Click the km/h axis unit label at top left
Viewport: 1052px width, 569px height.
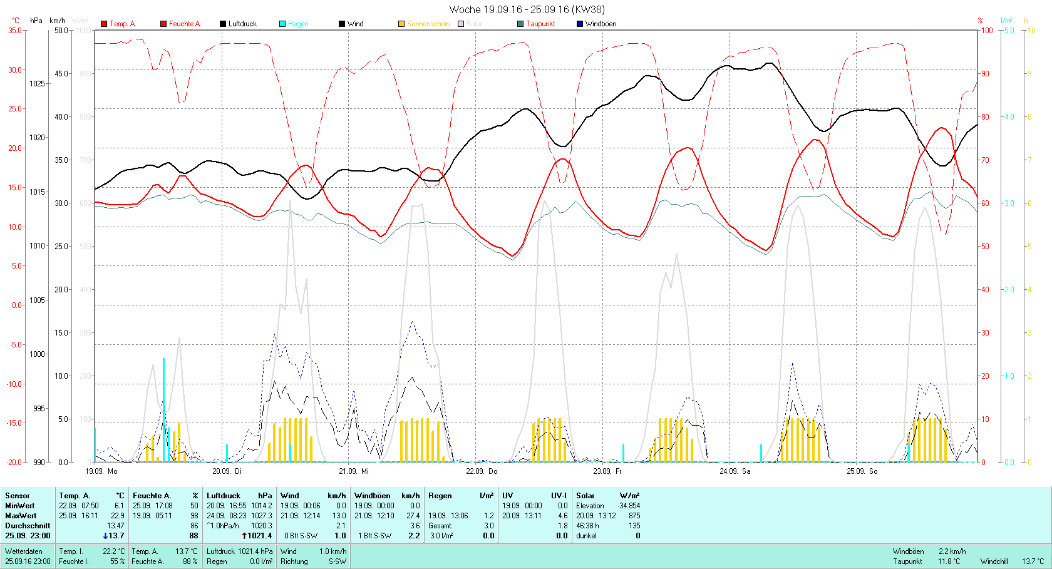(58, 21)
